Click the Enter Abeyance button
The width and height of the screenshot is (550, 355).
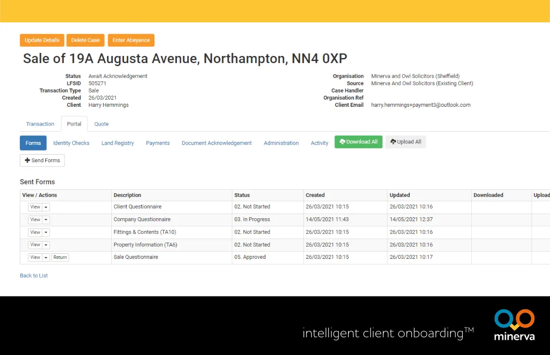pyautogui.click(x=131, y=40)
